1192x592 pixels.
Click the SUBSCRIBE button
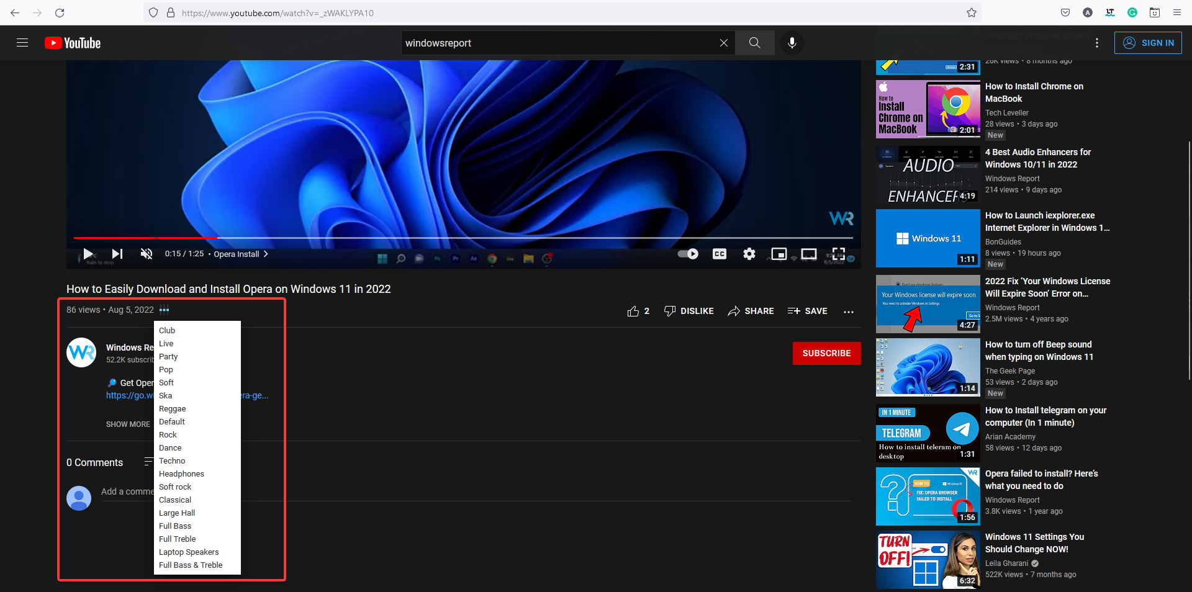click(x=826, y=353)
